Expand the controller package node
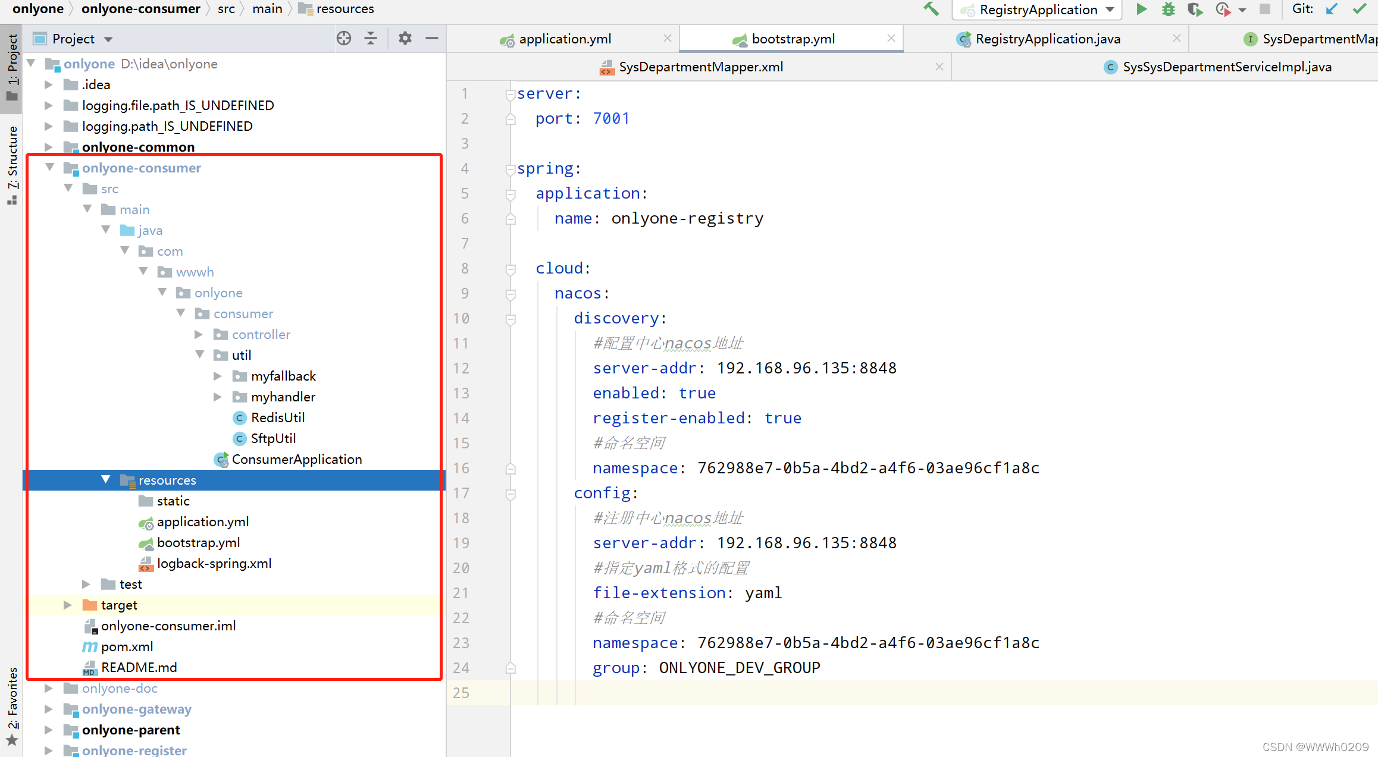The width and height of the screenshot is (1378, 757). (x=199, y=335)
